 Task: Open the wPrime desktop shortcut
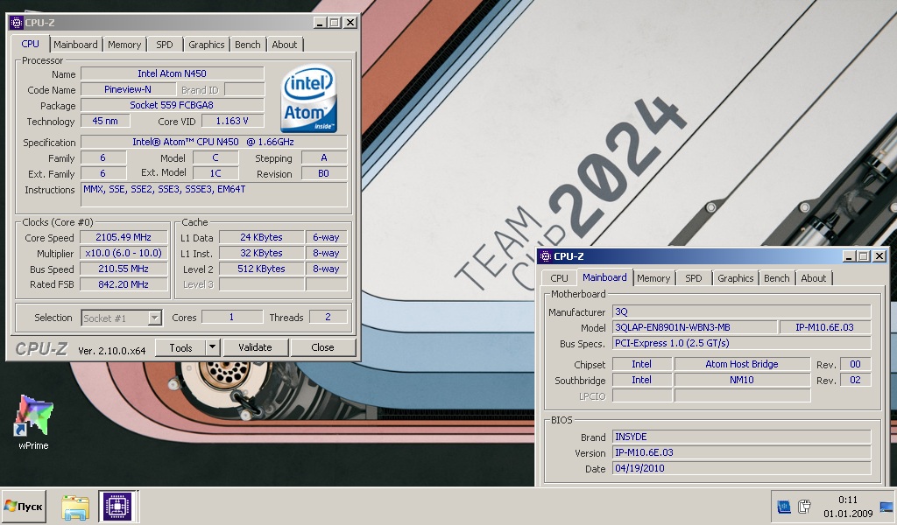[x=33, y=422]
